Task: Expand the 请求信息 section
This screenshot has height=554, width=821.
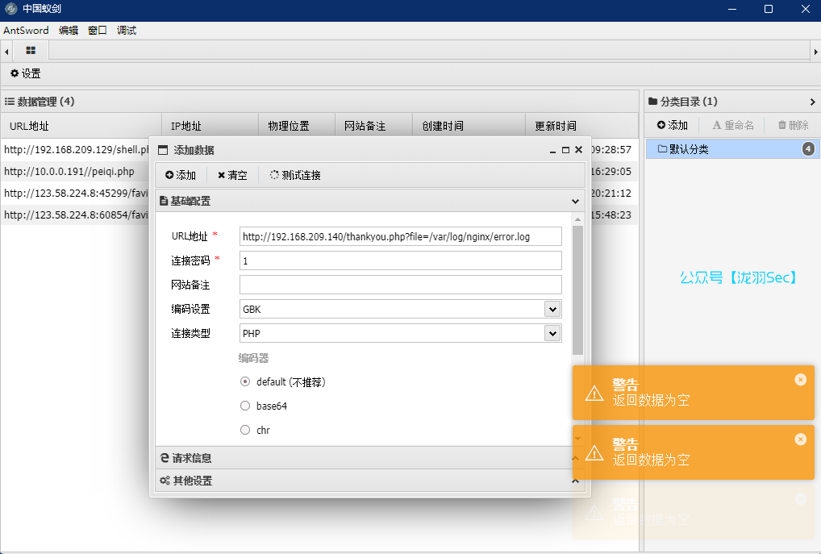Action: click(369, 458)
